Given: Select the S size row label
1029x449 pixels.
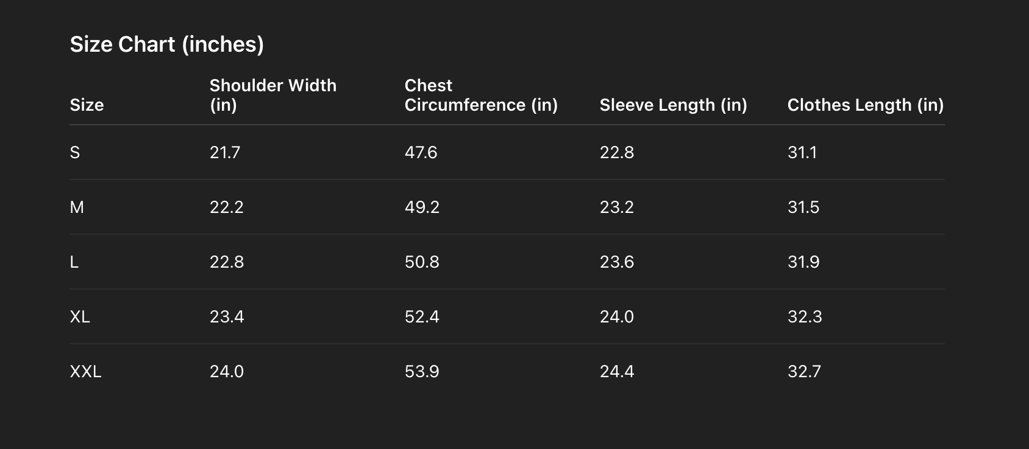Looking at the screenshot, I should (x=75, y=152).
